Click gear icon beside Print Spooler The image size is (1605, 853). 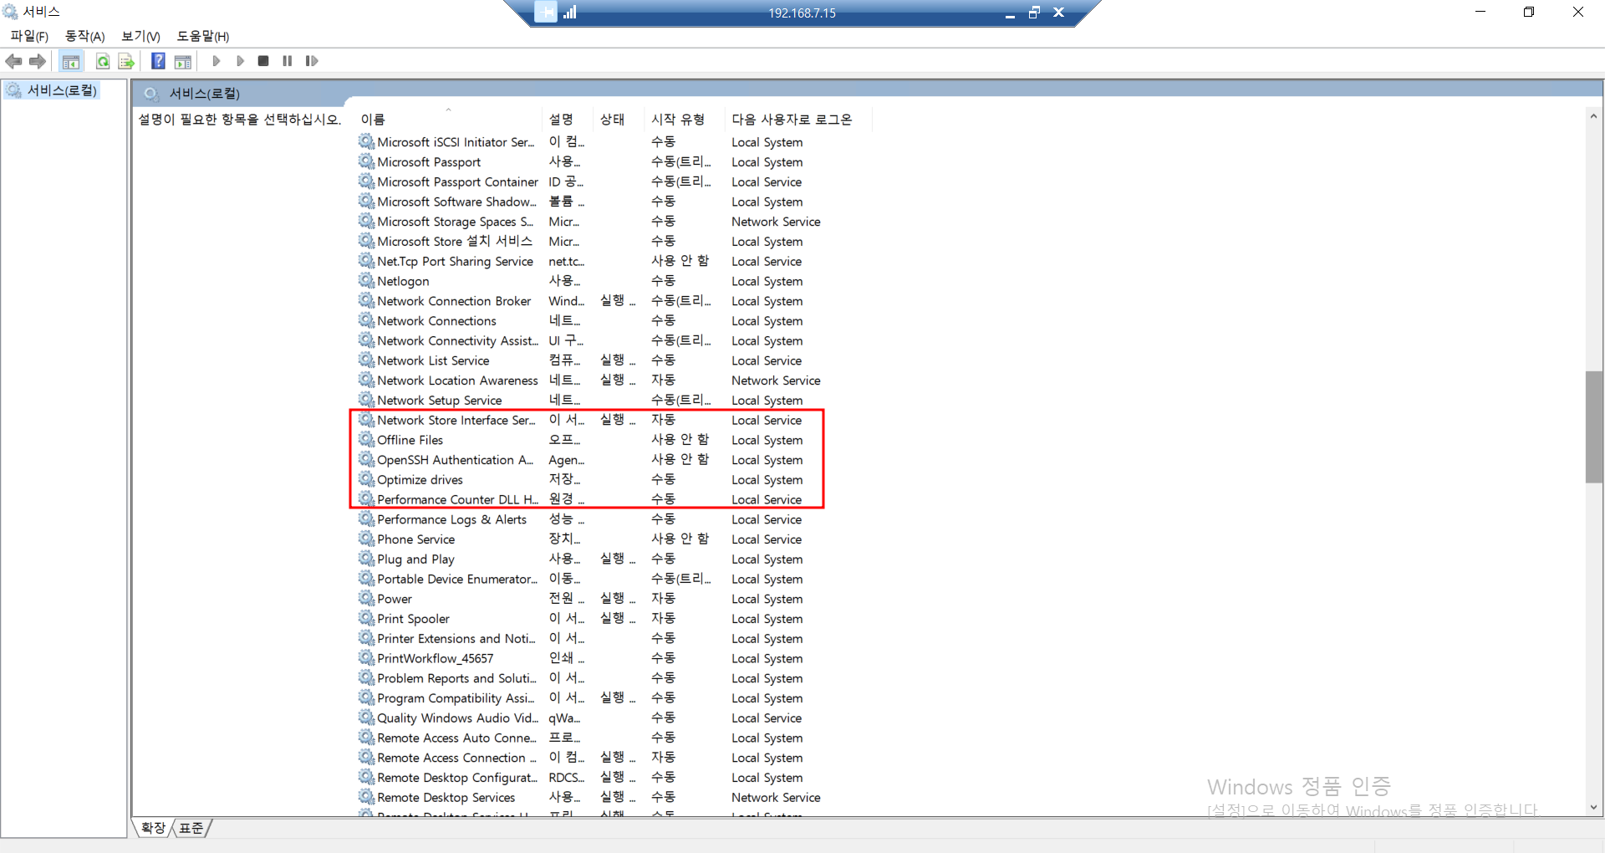coord(366,619)
